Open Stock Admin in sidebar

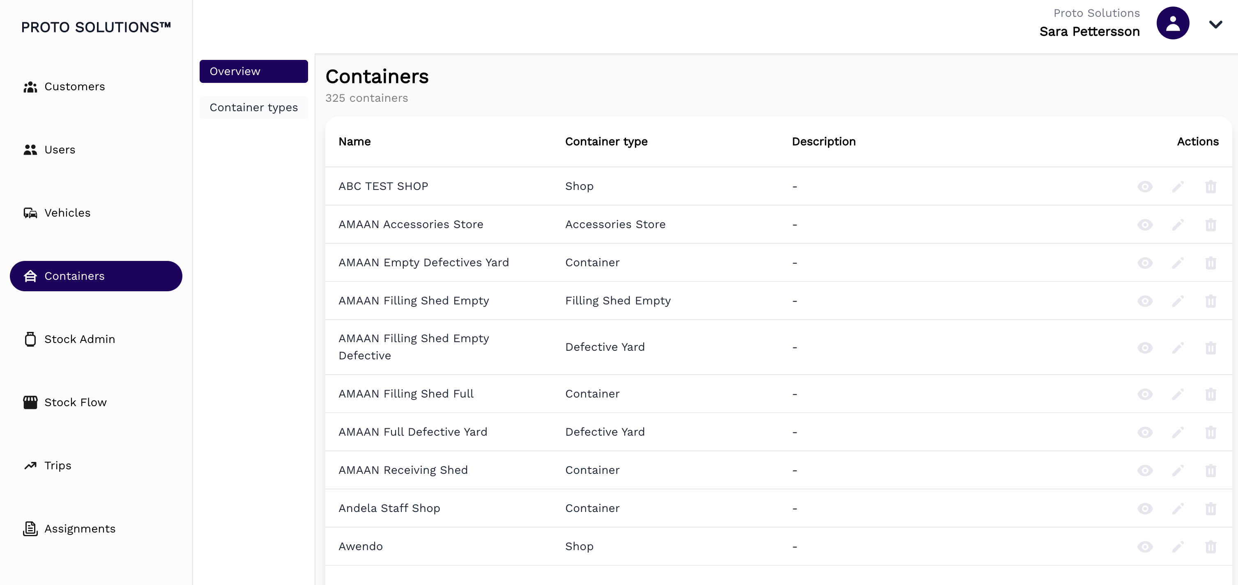96,339
